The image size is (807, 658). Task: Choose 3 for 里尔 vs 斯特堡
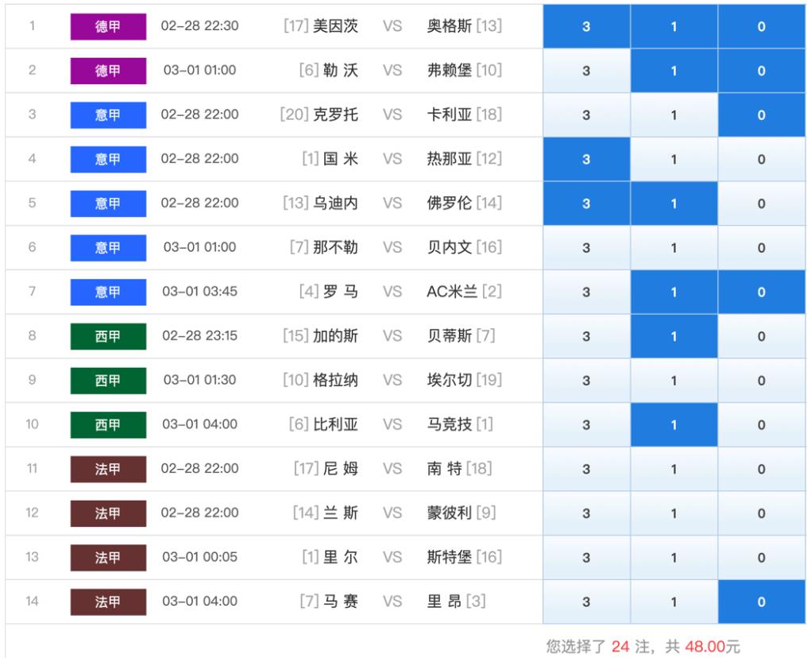pyautogui.click(x=586, y=558)
